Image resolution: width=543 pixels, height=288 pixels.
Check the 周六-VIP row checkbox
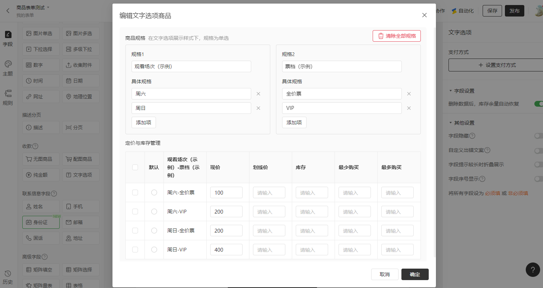click(135, 212)
